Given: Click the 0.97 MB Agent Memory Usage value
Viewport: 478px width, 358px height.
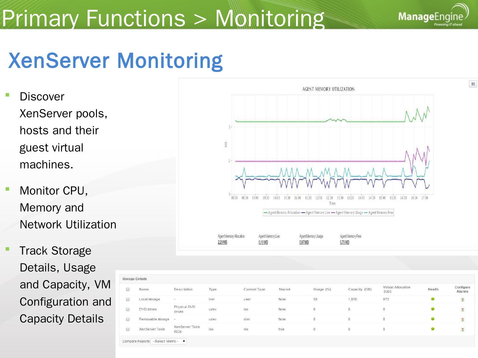Looking at the screenshot, I should [x=304, y=242].
